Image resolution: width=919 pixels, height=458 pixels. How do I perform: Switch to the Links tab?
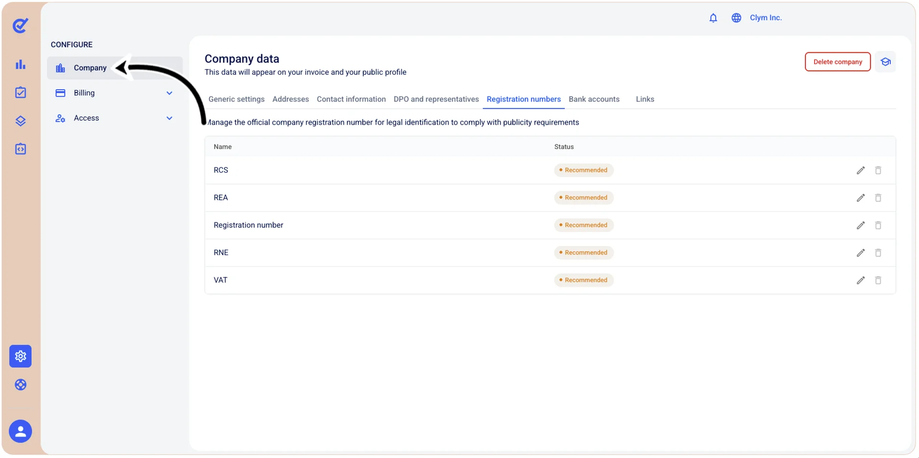pos(645,99)
